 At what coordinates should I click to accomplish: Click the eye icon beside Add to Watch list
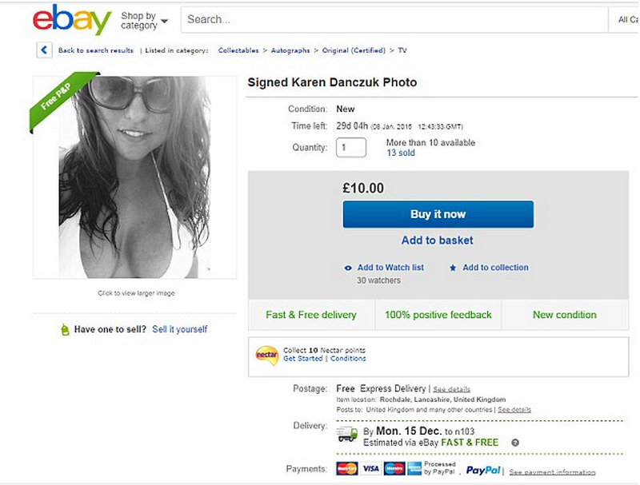[x=348, y=268]
